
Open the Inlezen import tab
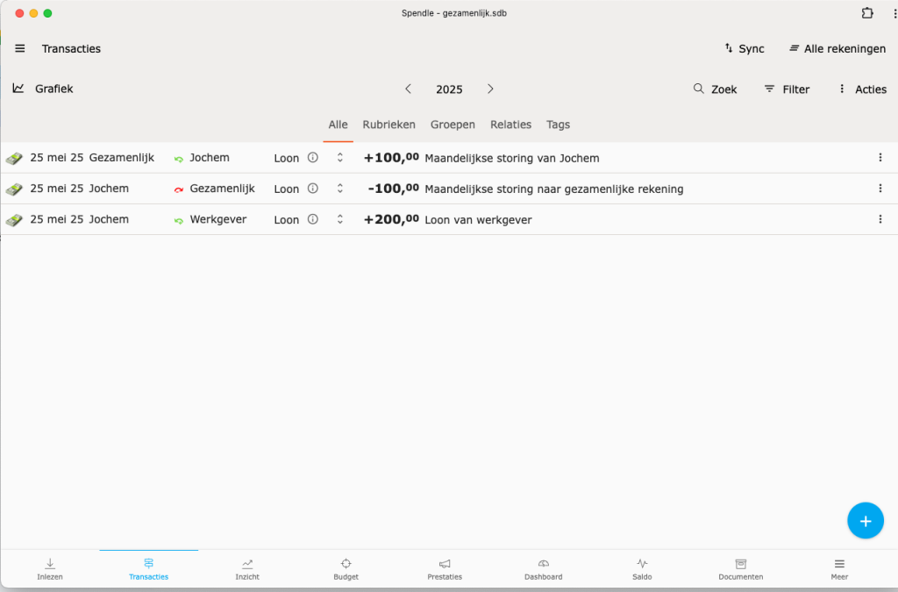click(50, 568)
